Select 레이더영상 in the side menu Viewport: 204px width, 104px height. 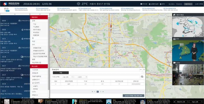click(37, 29)
